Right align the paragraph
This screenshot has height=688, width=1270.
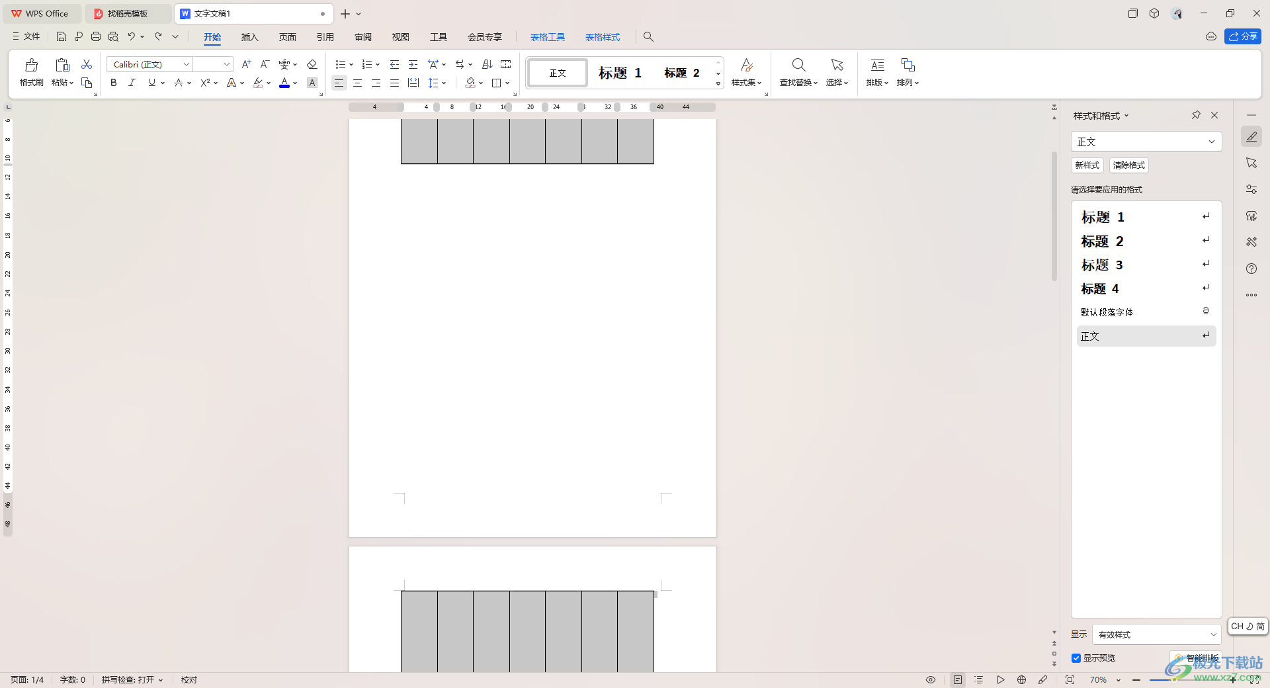click(x=376, y=83)
